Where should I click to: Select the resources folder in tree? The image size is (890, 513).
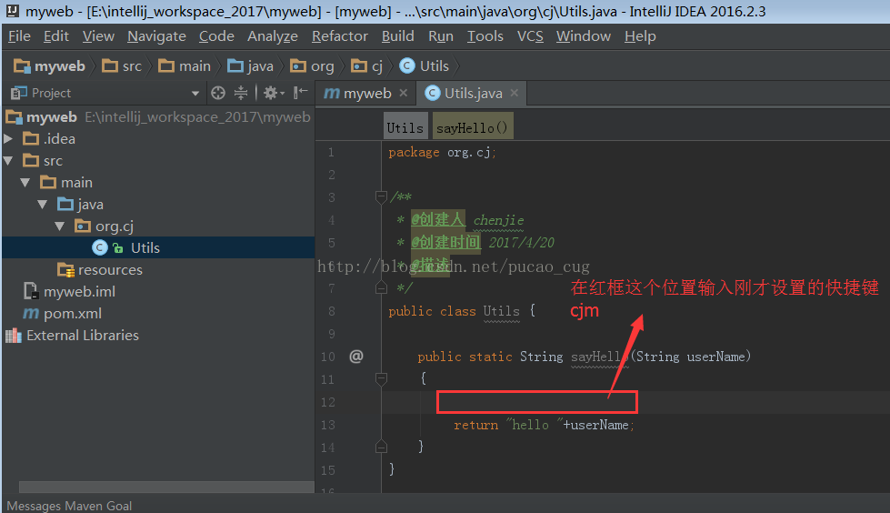(100, 270)
